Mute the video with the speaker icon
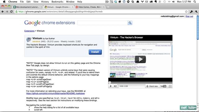Viewport: 199px width, 112px height. [x=115, y=86]
